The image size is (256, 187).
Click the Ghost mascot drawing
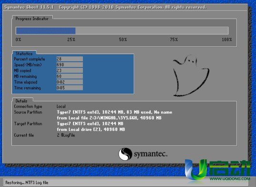pyautogui.click(x=191, y=76)
